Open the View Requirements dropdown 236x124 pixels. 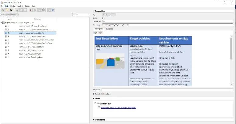click(x=12, y=15)
